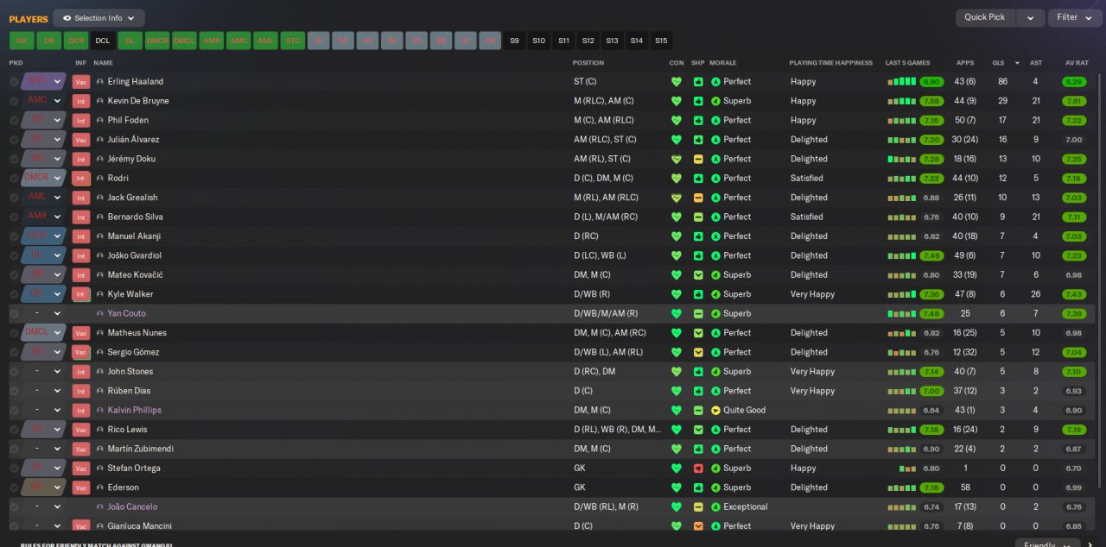Sort by the AV RAT column header
Screen dimensions: 1106x547
(1076, 63)
